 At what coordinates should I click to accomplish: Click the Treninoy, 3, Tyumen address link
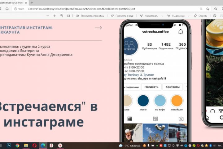(139, 75)
